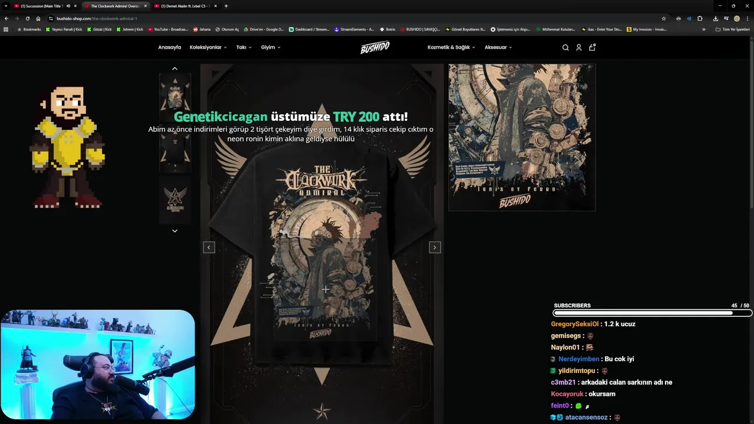Viewport: 754px width, 424px height.
Task: Bookmark this page with star icon
Action: click(663, 18)
